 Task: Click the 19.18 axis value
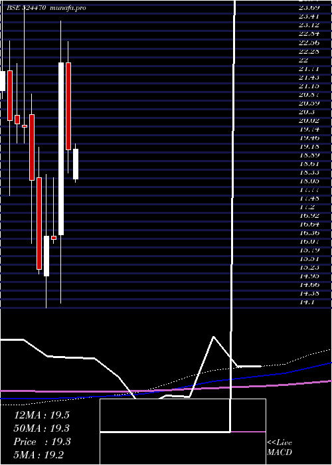309,147
